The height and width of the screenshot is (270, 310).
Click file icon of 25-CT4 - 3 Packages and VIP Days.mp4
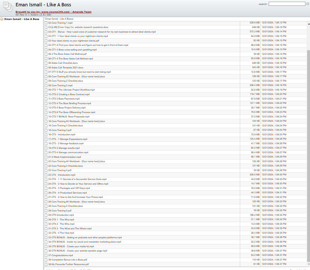[46, 188]
